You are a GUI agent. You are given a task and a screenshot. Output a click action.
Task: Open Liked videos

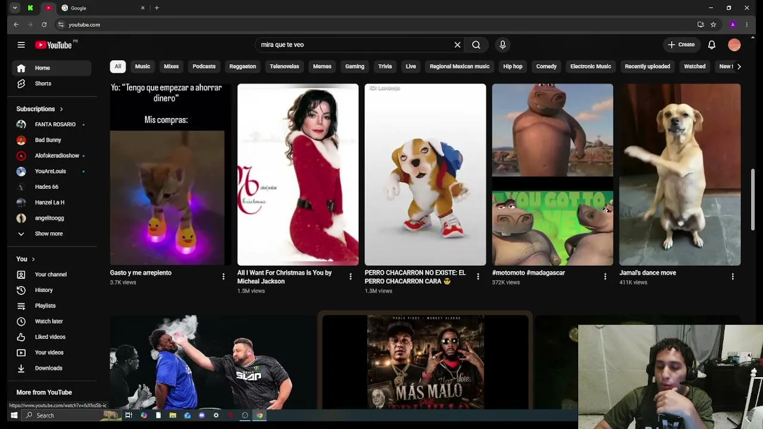(x=52, y=337)
